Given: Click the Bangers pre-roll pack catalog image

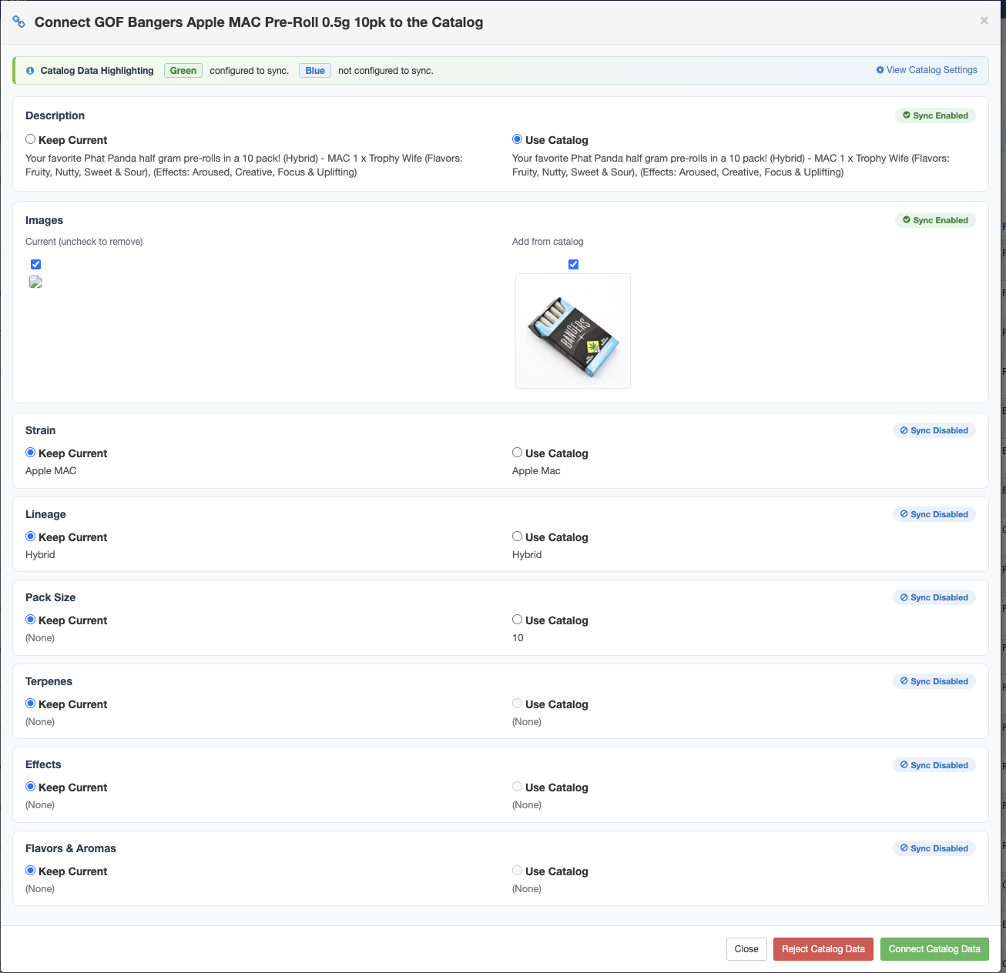Looking at the screenshot, I should tap(573, 331).
